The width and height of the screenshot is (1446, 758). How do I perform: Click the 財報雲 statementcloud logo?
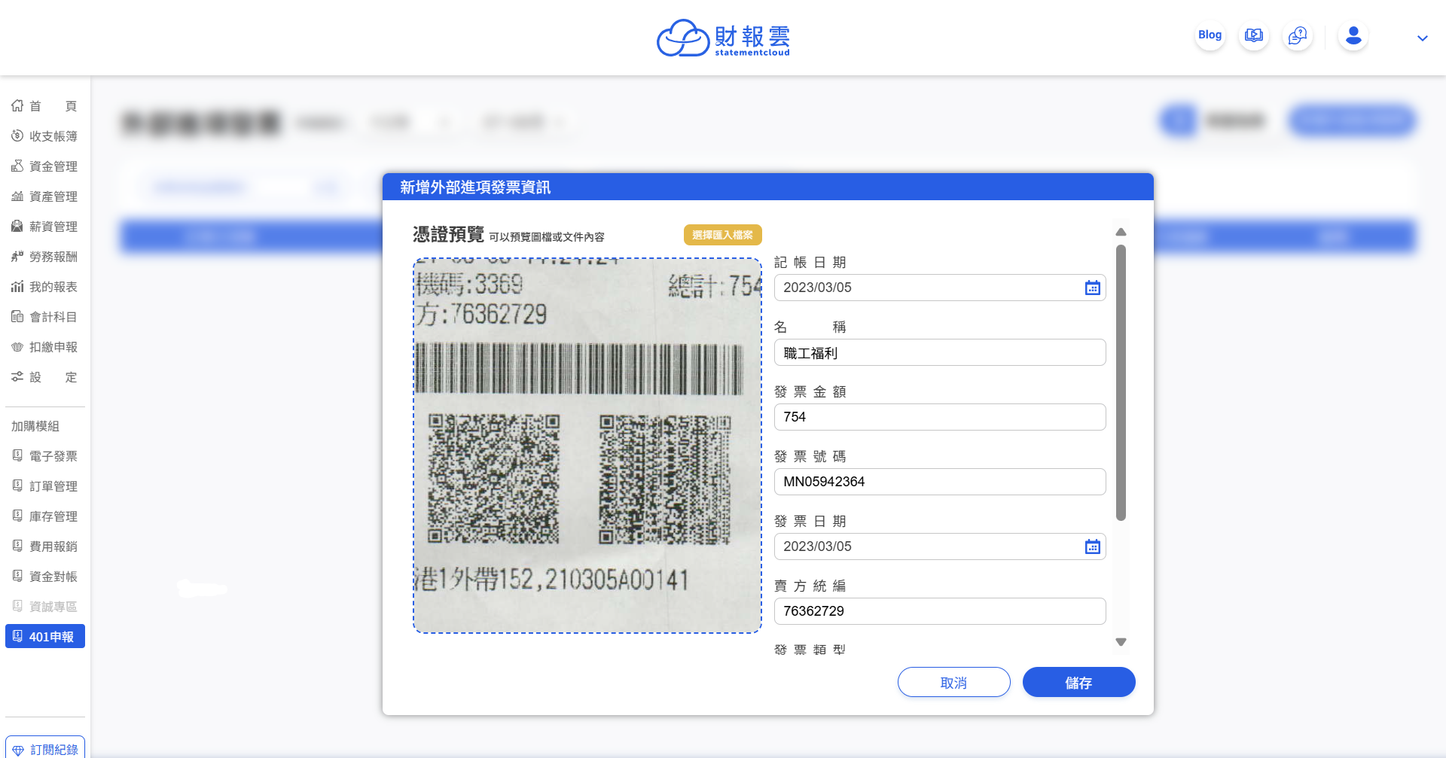(723, 38)
